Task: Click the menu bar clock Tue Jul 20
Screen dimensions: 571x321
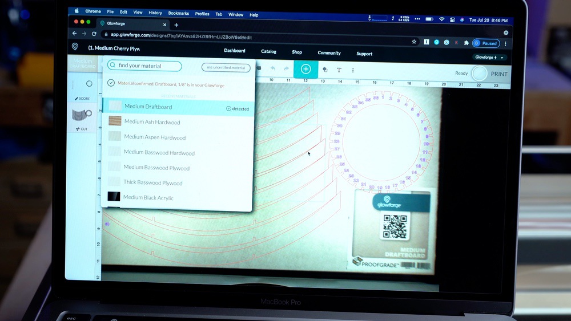Action: pyautogui.click(x=488, y=21)
